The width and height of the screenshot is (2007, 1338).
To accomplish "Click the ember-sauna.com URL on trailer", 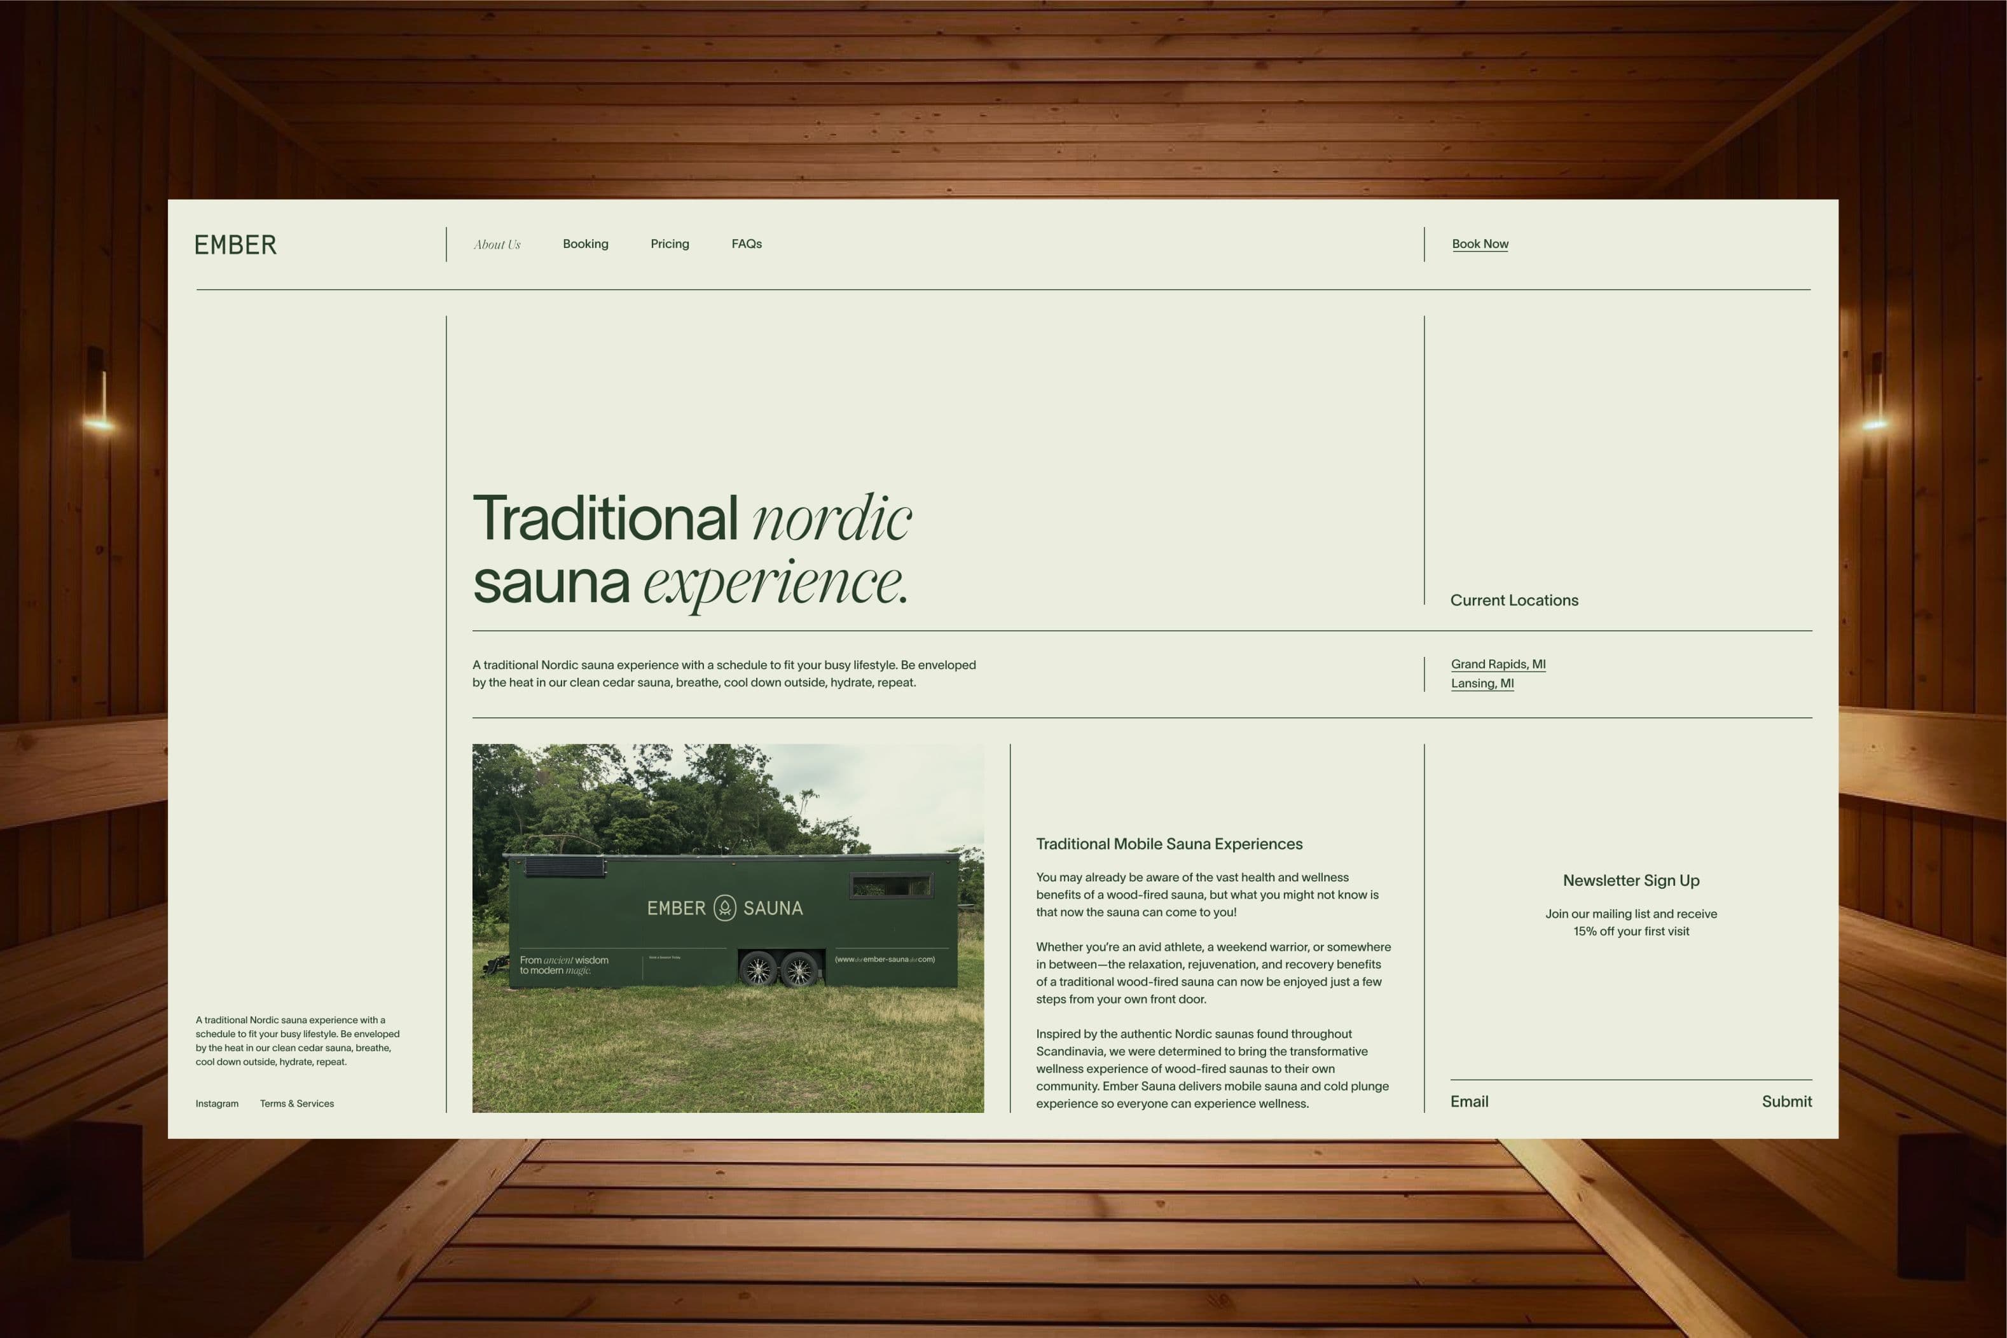I will tap(885, 959).
